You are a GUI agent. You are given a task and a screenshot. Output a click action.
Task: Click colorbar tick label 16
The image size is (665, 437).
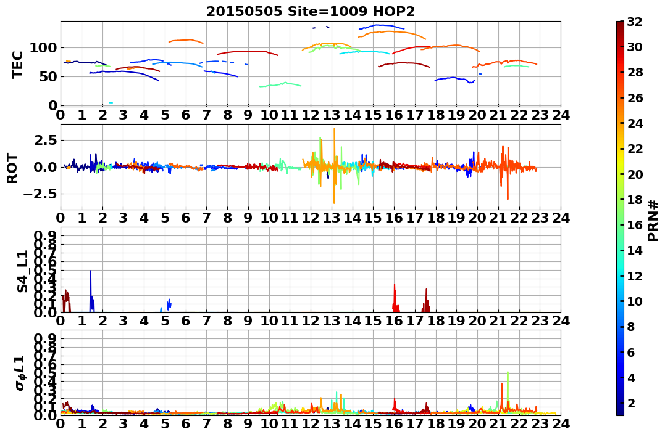coord(635,225)
